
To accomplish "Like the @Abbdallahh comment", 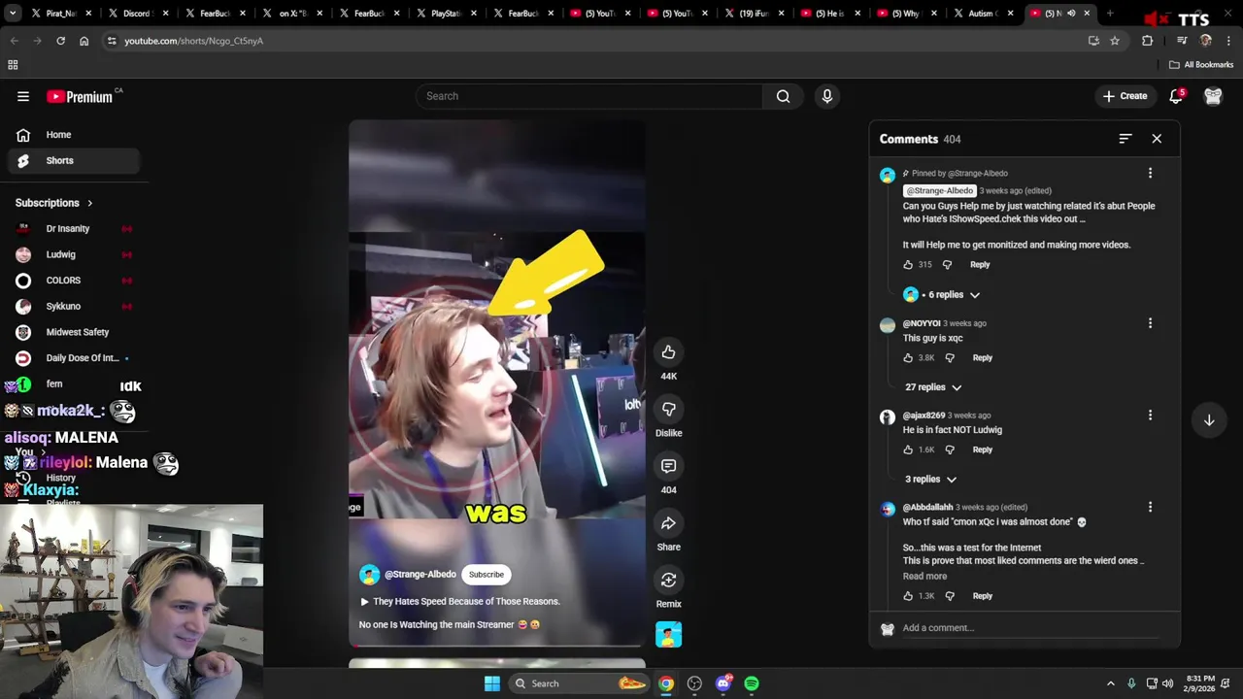I will [x=908, y=596].
